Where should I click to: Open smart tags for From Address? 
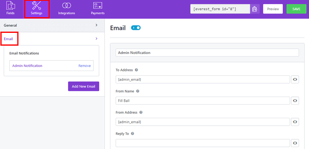point(295,122)
